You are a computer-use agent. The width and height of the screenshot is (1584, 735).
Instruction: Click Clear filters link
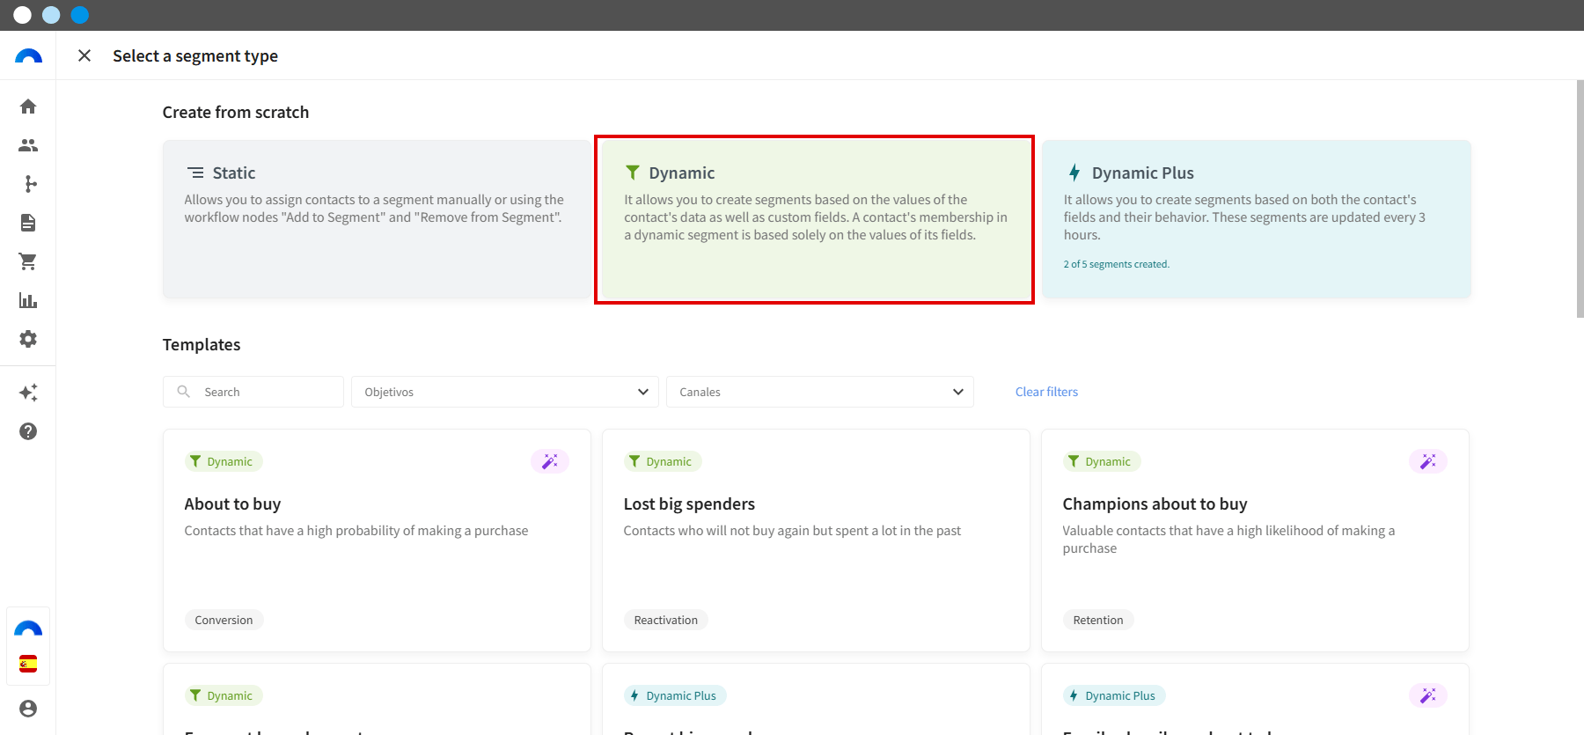click(x=1046, y=392)
